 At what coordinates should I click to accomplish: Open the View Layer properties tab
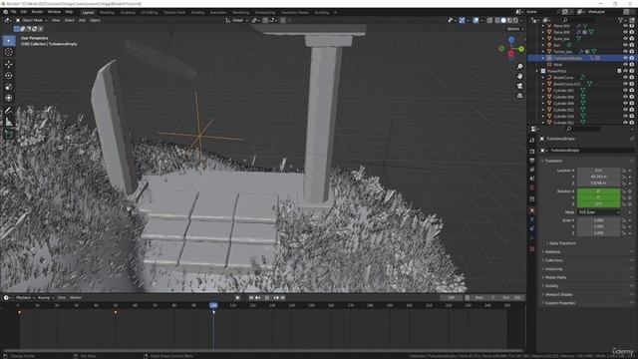coord(531,170)
